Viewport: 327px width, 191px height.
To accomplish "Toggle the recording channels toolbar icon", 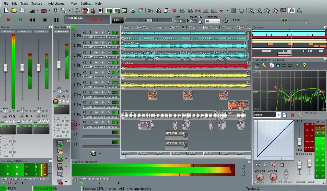I will coord(117,11).
